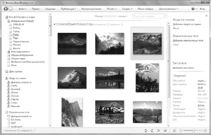
Task: Select the Без тегов filter
Action: [16, 120]
